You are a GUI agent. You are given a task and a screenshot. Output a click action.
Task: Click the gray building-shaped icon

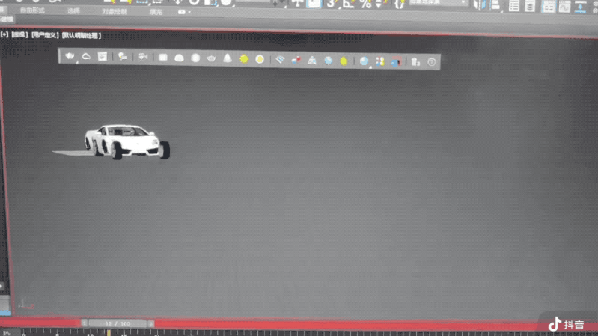(x=416, y=61)
